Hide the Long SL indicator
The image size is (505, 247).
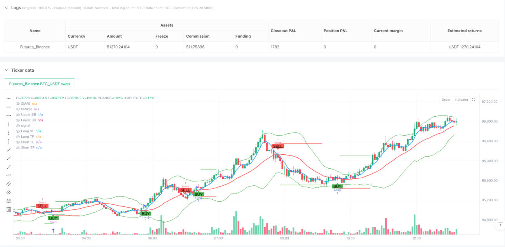[17, 131]
